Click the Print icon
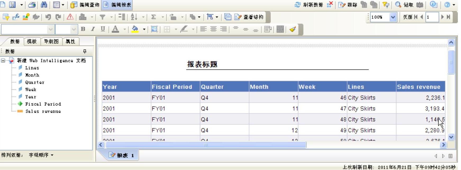The width and height of the screenshot is (461, 170). 32,4
